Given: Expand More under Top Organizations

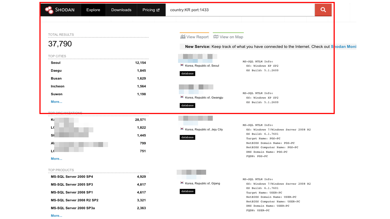Looking at the screenshot, I should pyautogui.click(x=56, y=159).
